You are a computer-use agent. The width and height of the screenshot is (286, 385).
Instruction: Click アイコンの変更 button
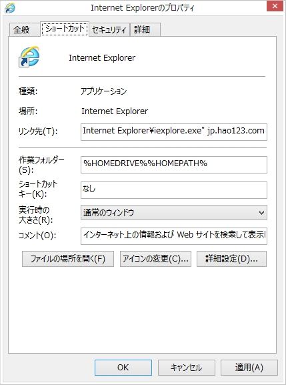tap(155, 259)
